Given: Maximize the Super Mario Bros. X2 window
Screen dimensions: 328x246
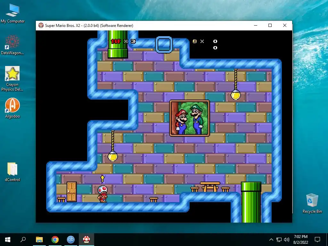Looking at the screenshot, I should 270,26.
